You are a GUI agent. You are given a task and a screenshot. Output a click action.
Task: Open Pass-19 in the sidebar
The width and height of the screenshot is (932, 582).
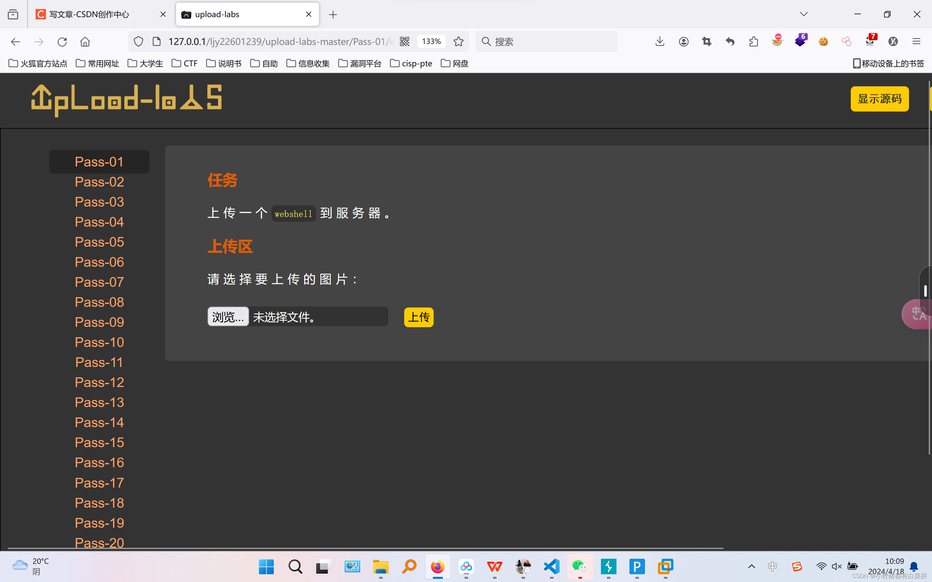99,523
